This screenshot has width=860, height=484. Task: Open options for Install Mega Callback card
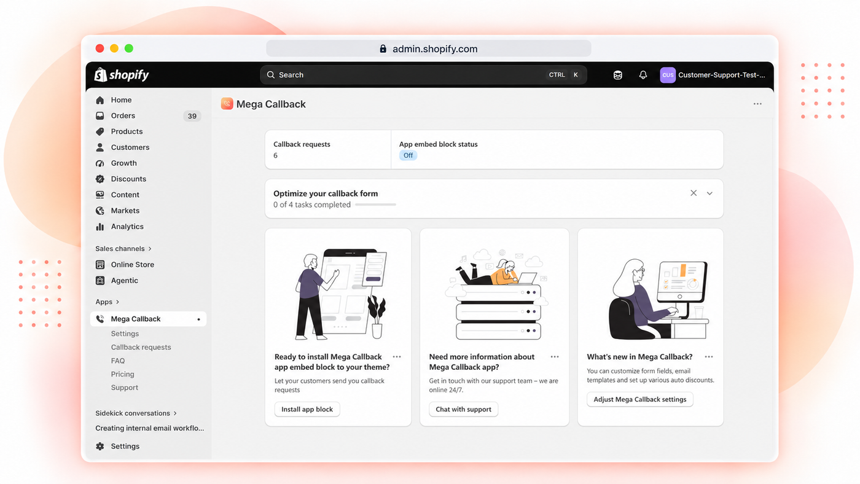point(397,357)
